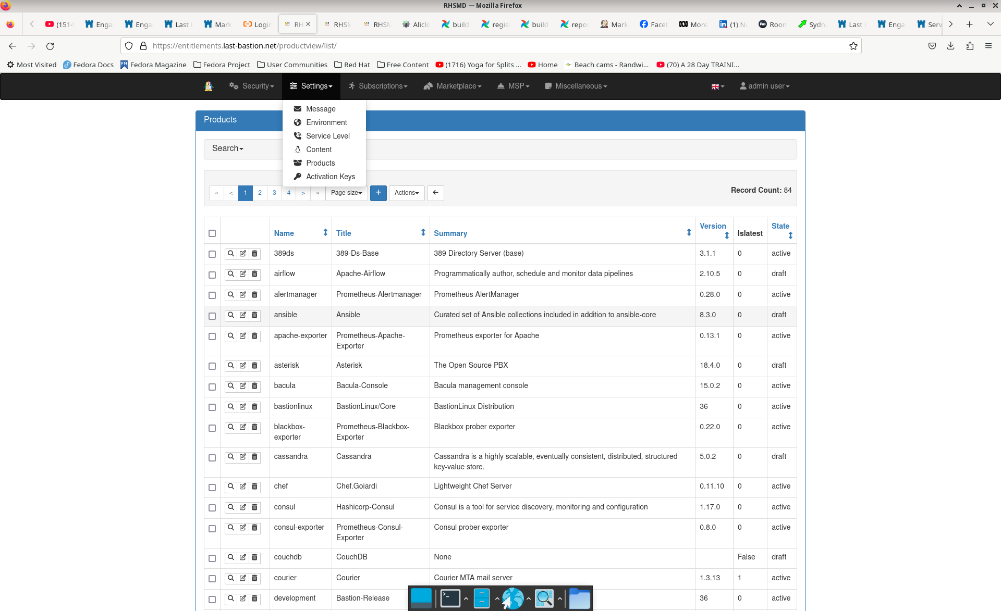Viewport: 1001px width, 611px height.
Task: Select the bacula row checkbox
Action: [x=212, y=386]
